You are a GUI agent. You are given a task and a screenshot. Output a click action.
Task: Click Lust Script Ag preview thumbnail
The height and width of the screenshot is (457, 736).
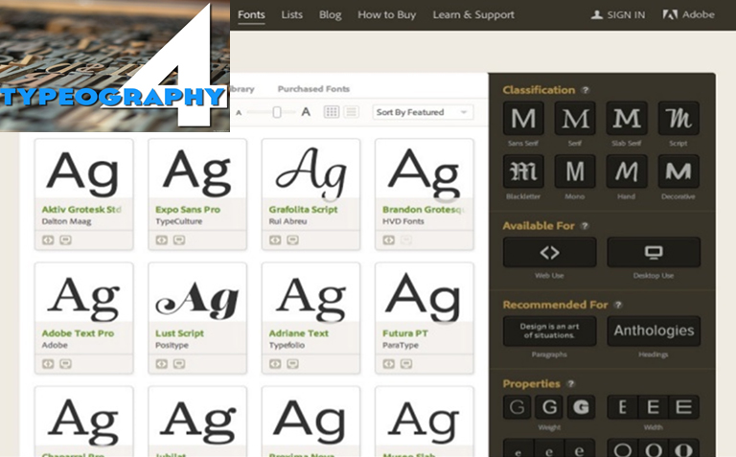[x=197, y=293]
